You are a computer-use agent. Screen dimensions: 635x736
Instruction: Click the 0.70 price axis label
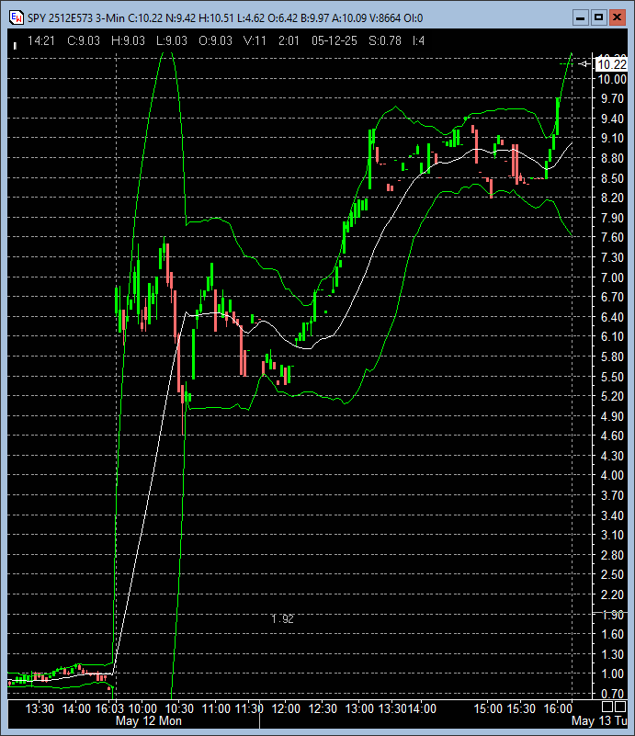(614, 694)
